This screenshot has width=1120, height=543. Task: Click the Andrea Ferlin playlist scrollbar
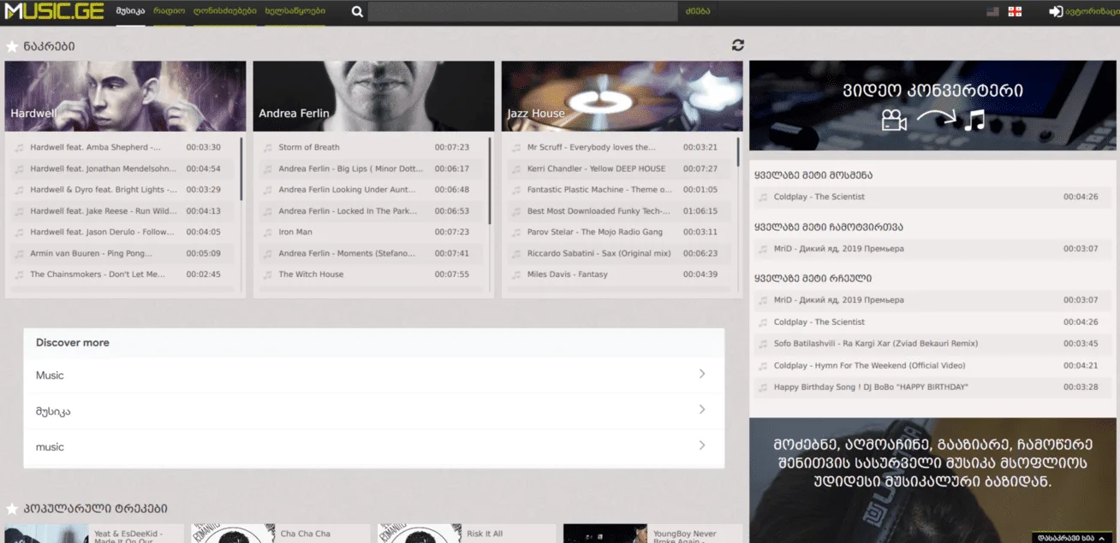pos(490,180)
